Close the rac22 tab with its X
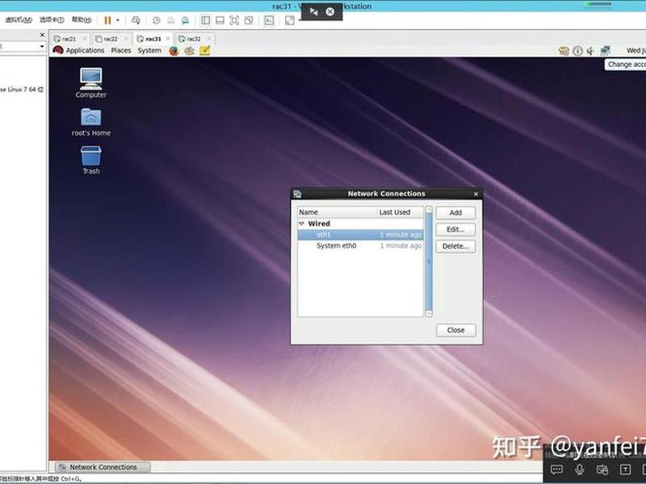 point(126,39)
